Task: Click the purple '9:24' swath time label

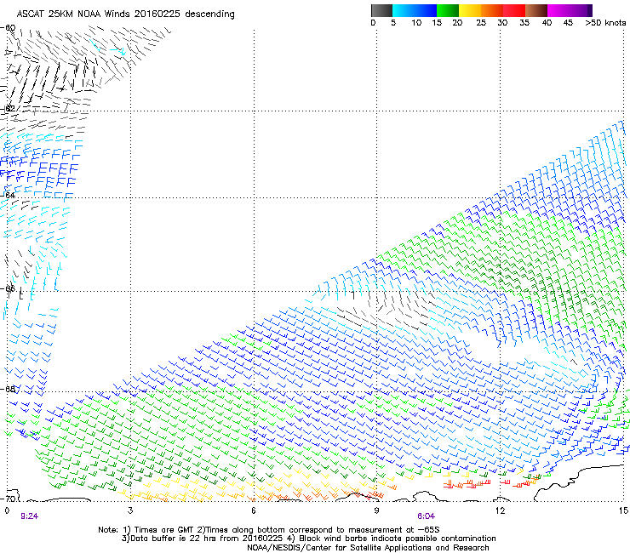Action: tap(29, 516)
